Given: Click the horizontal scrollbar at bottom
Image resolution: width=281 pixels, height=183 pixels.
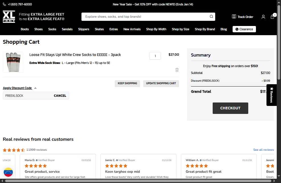Looking at the screenshot, I should click(x=138, y=181).
